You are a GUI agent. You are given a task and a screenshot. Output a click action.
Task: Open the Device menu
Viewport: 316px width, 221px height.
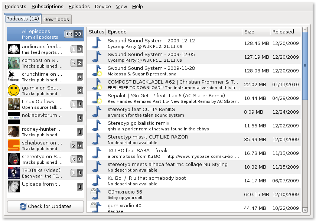pos(103,7)
